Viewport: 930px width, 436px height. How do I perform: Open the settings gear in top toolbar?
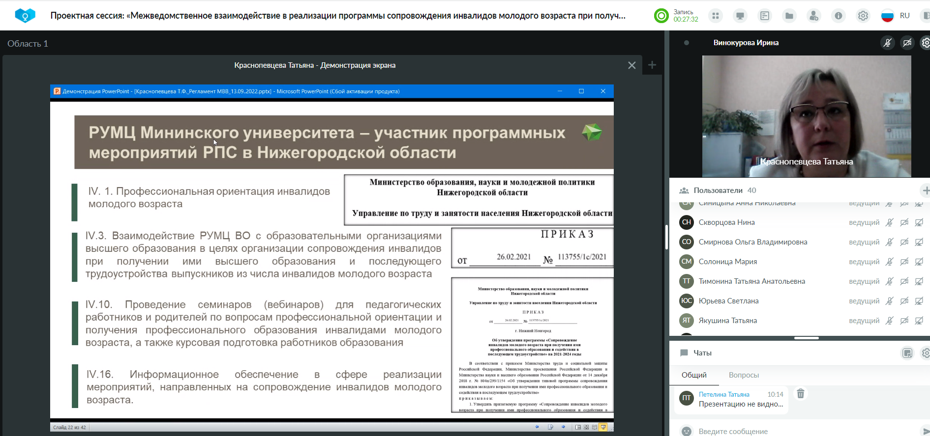point(863,16)
